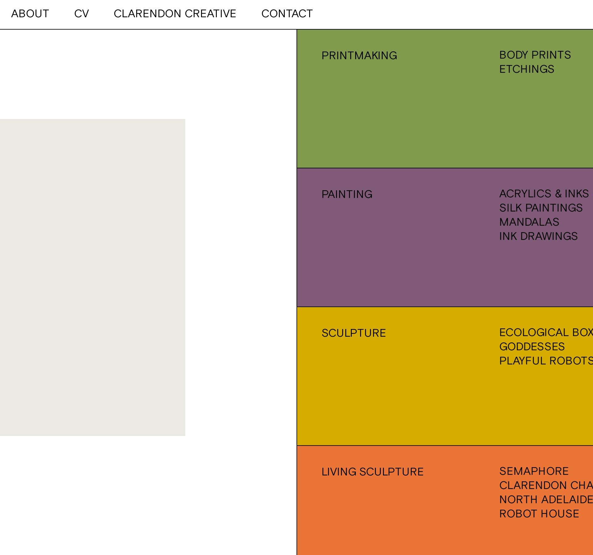This screenshot has height=555, width=593.
Task: Open the Mandalas link
Action: click(529, 222)
